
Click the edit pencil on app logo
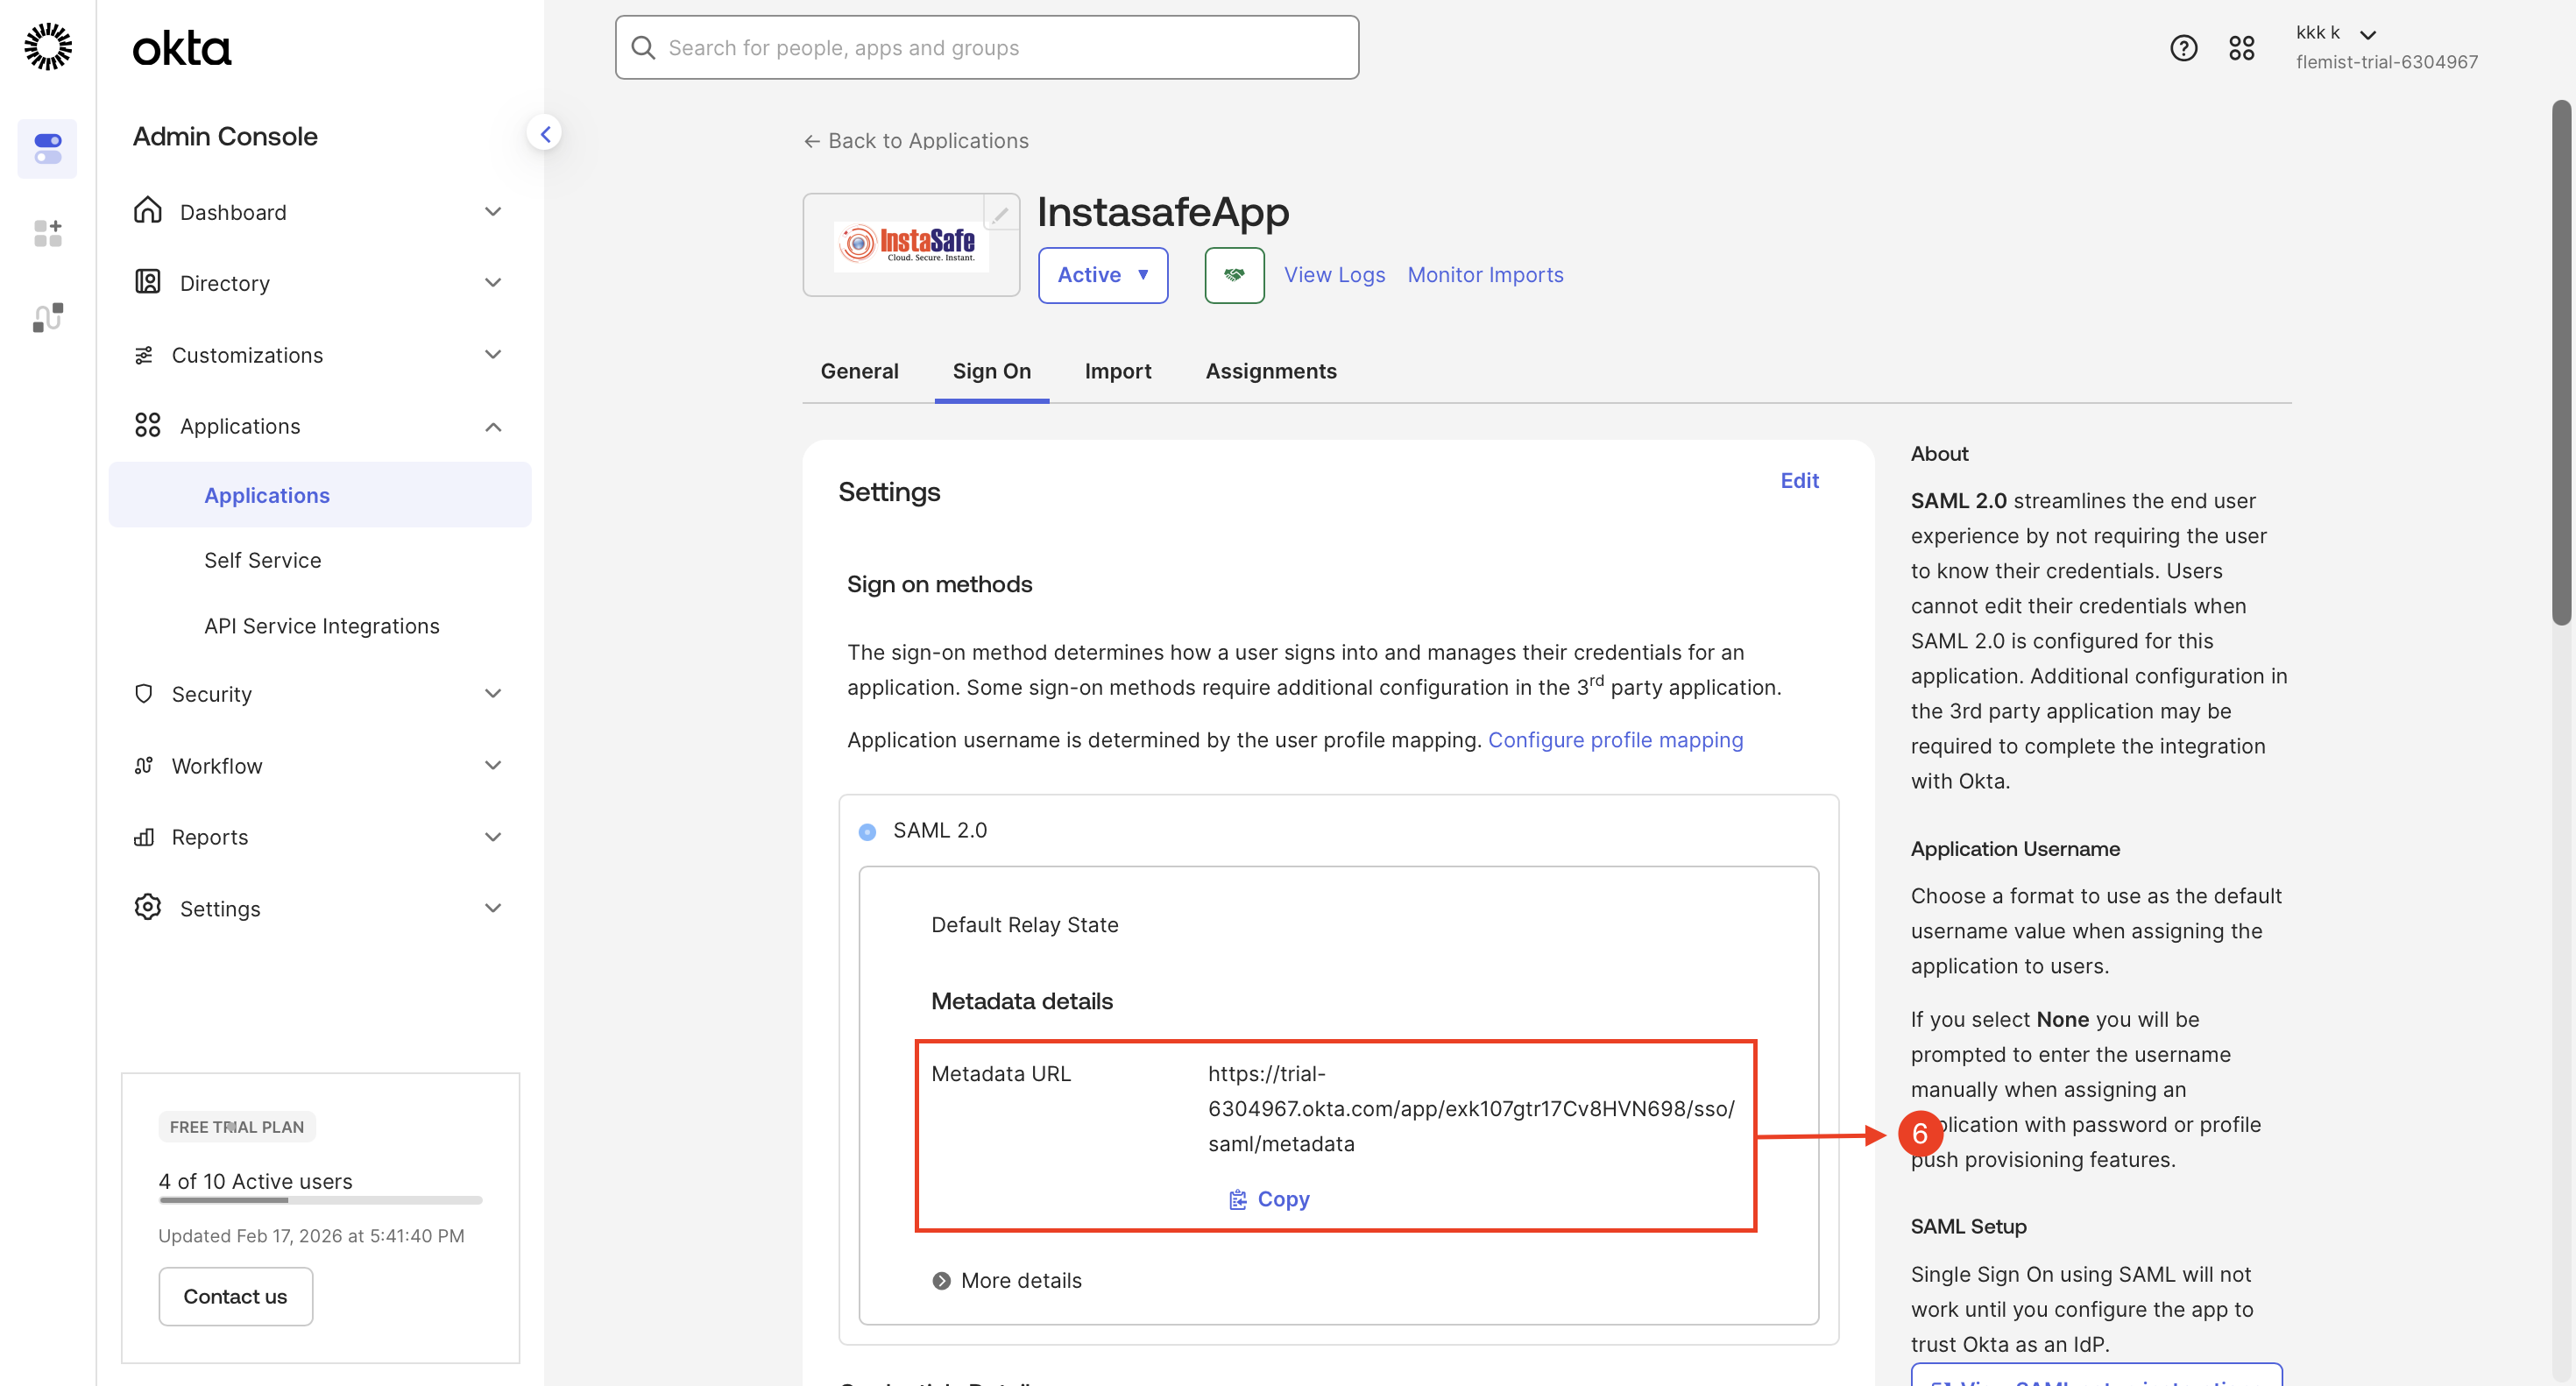1000,213
